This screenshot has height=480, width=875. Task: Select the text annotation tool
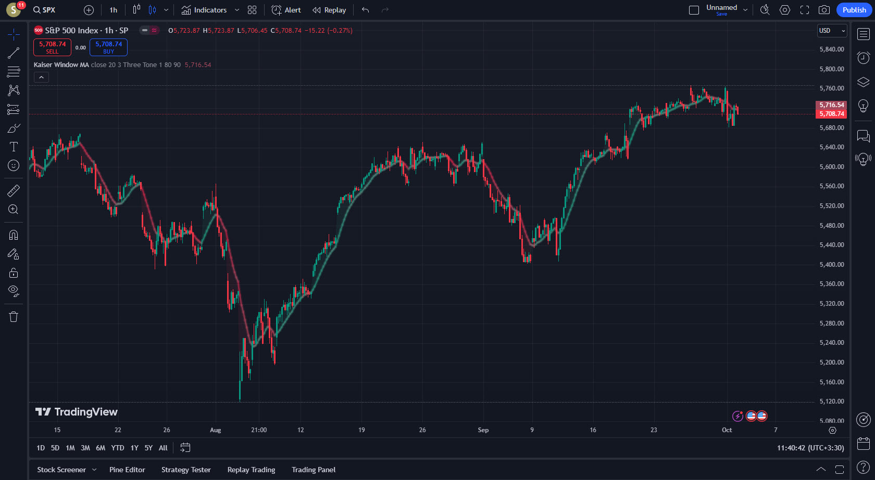pyautogui.click(x=14, y=147)
